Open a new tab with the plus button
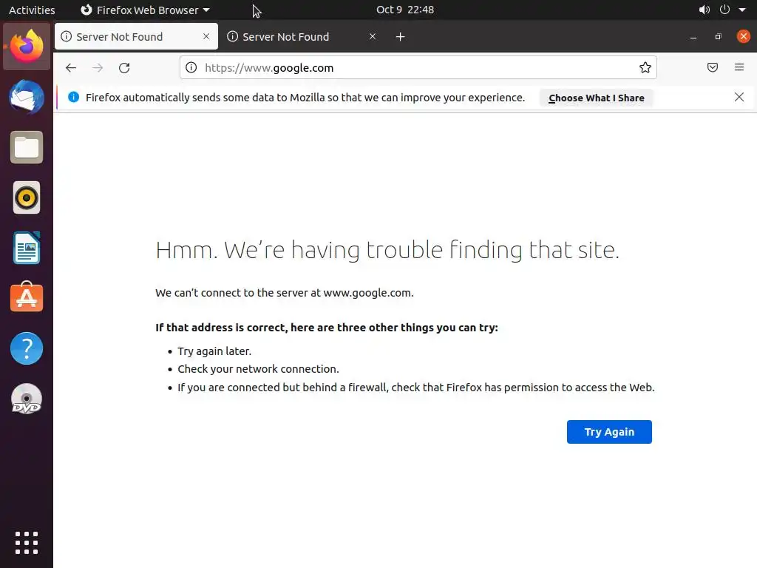Image resolution: width=757 pixels, height=568 pixels. 400,37
